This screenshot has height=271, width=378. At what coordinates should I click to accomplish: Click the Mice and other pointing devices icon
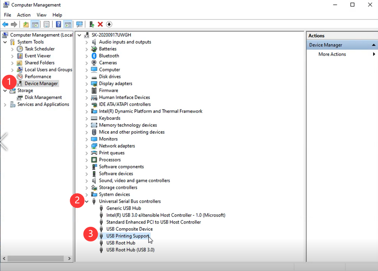[94, 132]
